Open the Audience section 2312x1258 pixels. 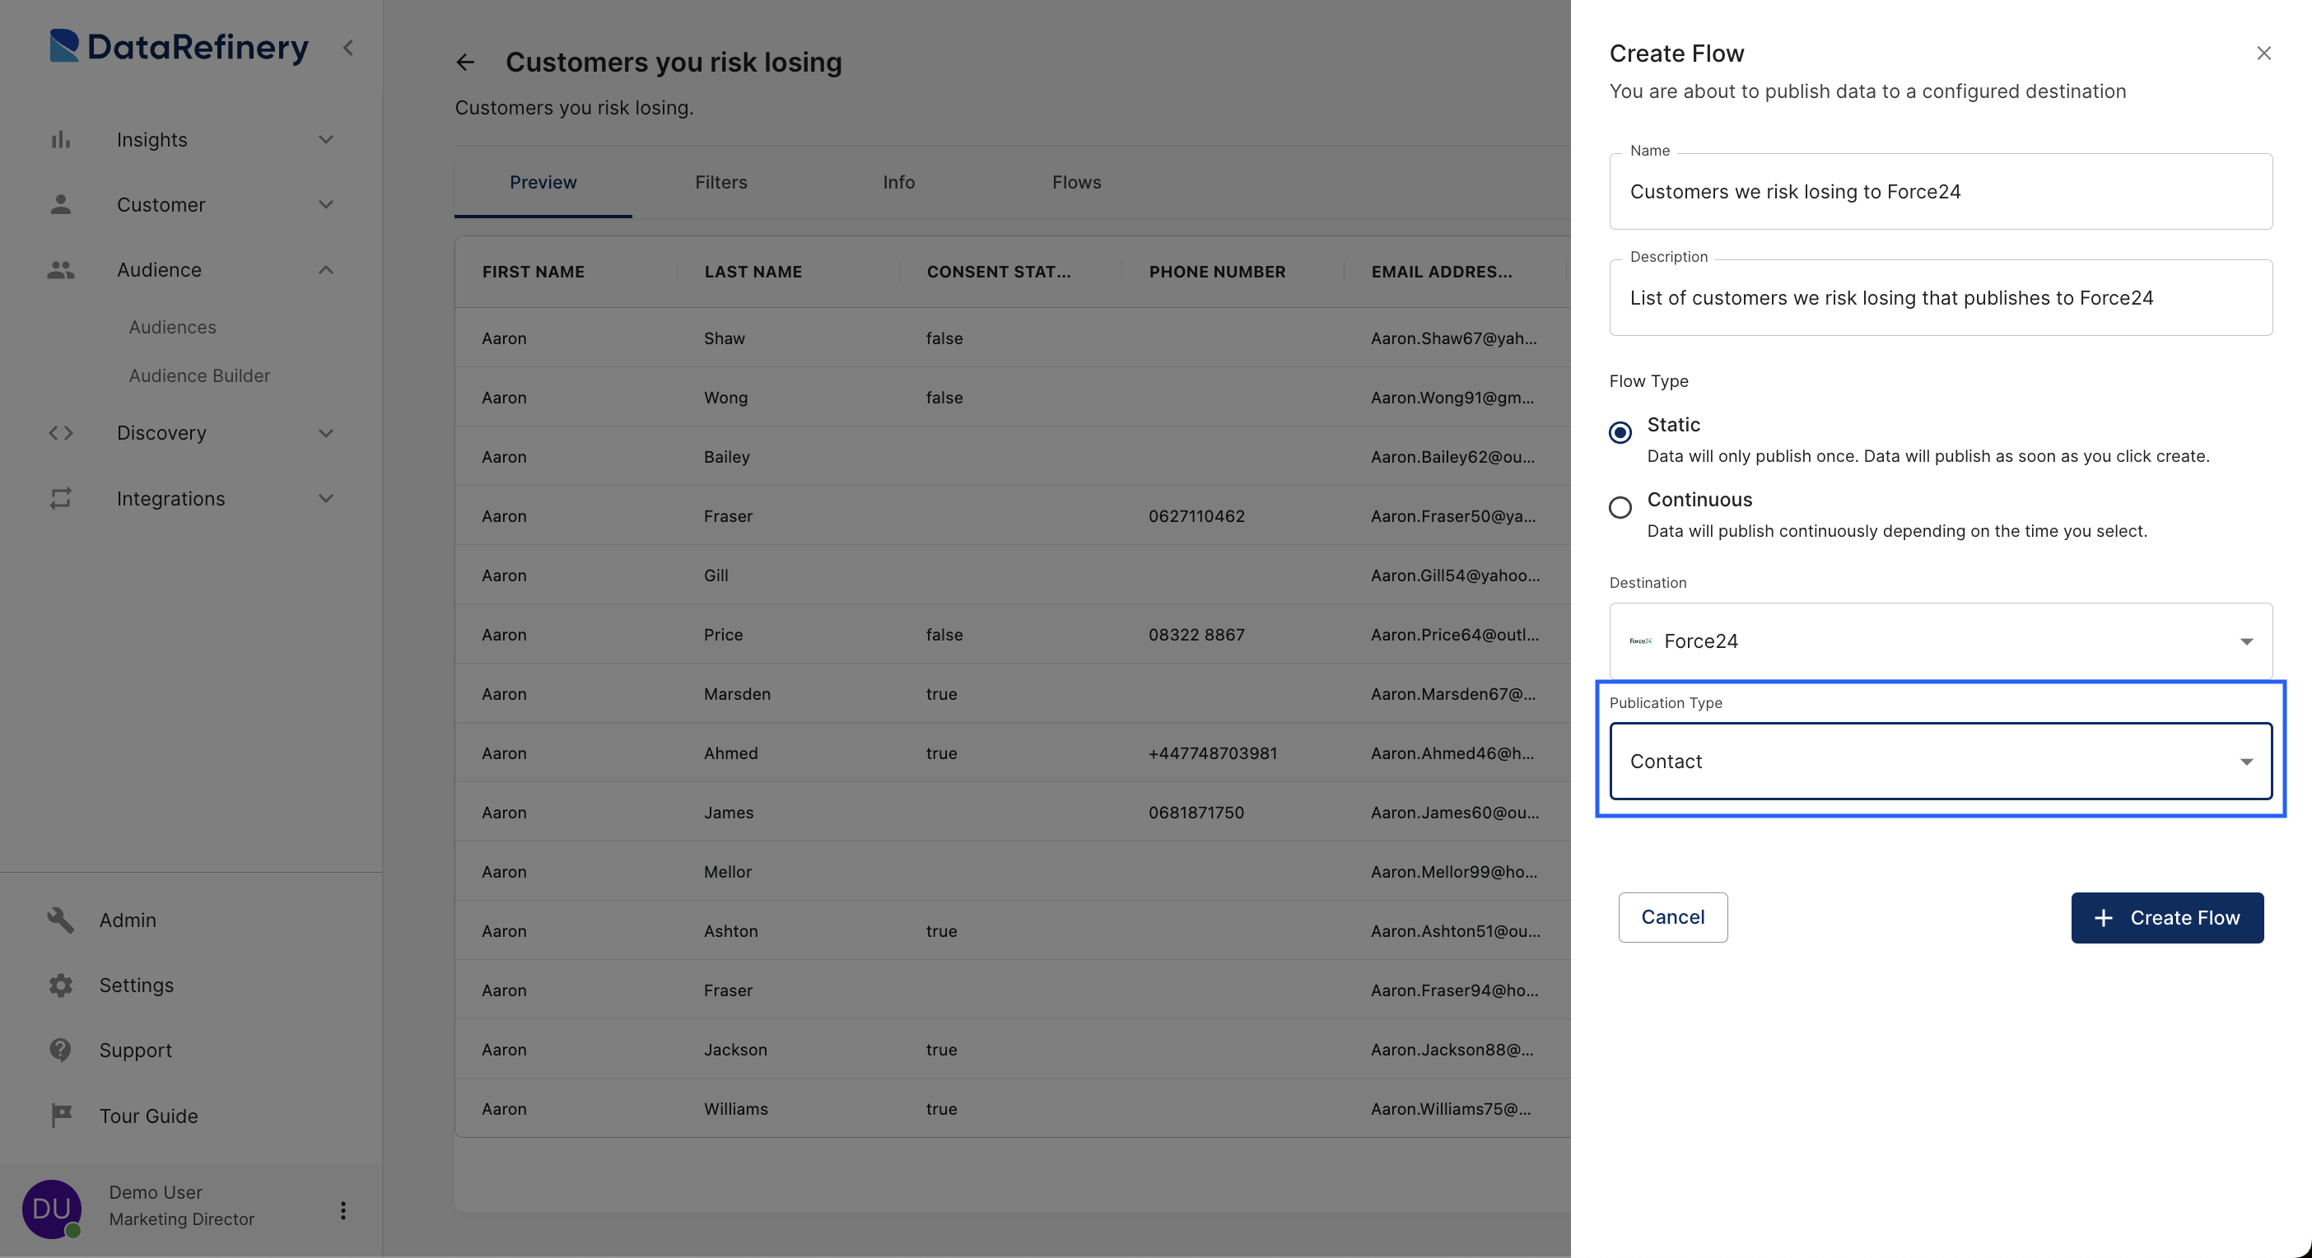(158, 268)
